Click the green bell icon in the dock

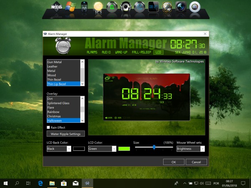pos(112,7)
